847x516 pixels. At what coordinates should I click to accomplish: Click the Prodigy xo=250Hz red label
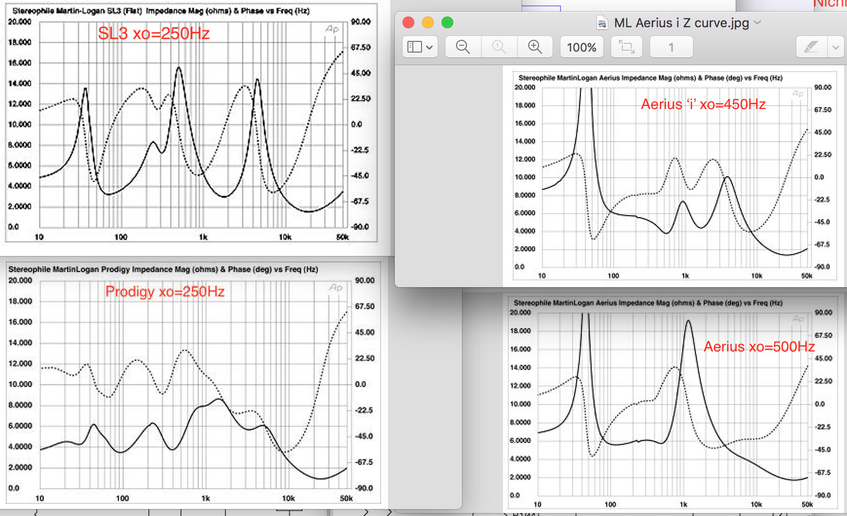coord(165,292)
